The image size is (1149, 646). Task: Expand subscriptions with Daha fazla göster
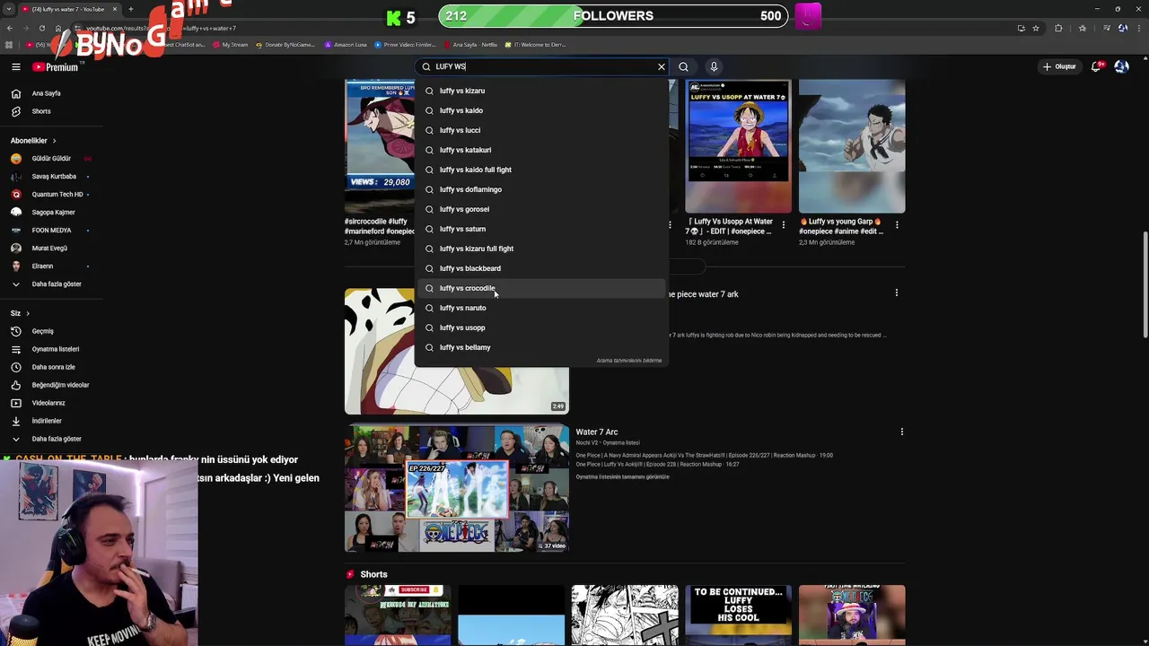tap(56, 284)
